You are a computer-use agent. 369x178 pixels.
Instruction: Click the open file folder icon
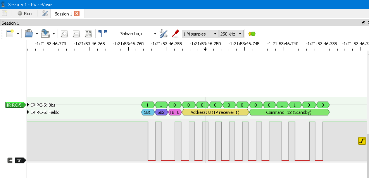tap(28, 34)
